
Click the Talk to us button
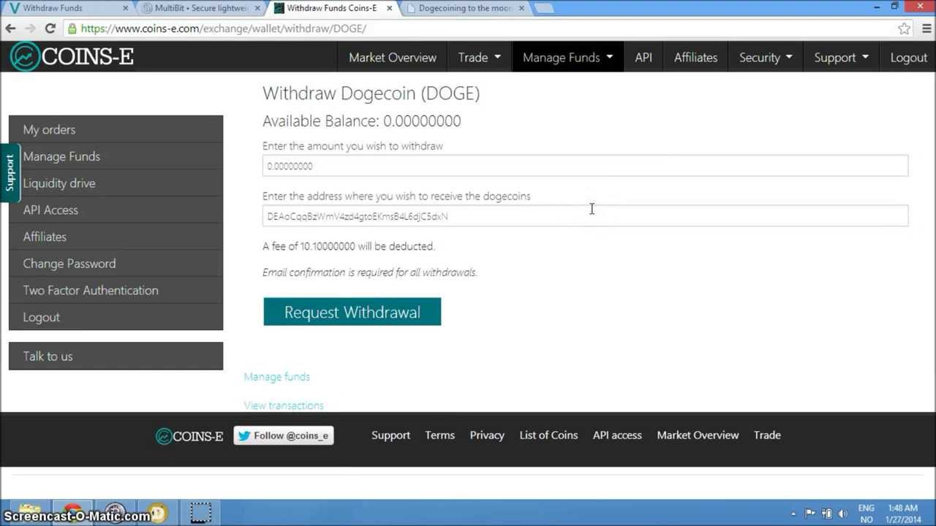coord(116,357)
